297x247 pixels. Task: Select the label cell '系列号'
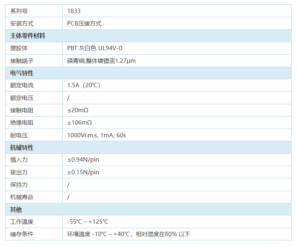(x=34, y=11)
